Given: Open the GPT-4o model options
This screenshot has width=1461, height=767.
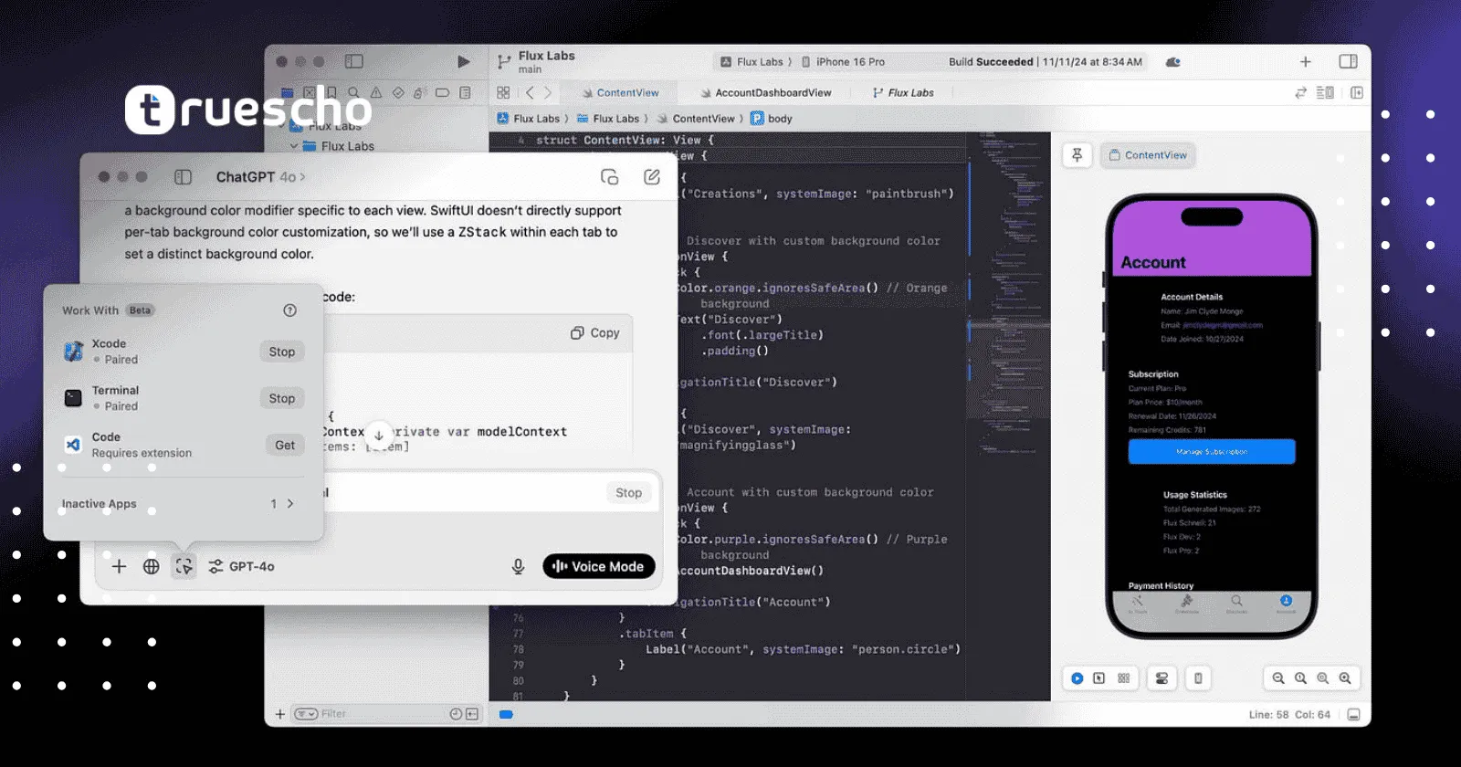Looking at the screenshot, I should coord(242,566).
